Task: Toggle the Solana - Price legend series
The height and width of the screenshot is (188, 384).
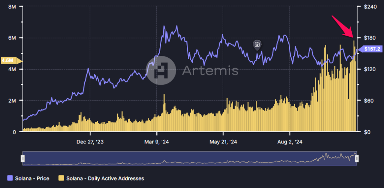Action: click(28, 179)
